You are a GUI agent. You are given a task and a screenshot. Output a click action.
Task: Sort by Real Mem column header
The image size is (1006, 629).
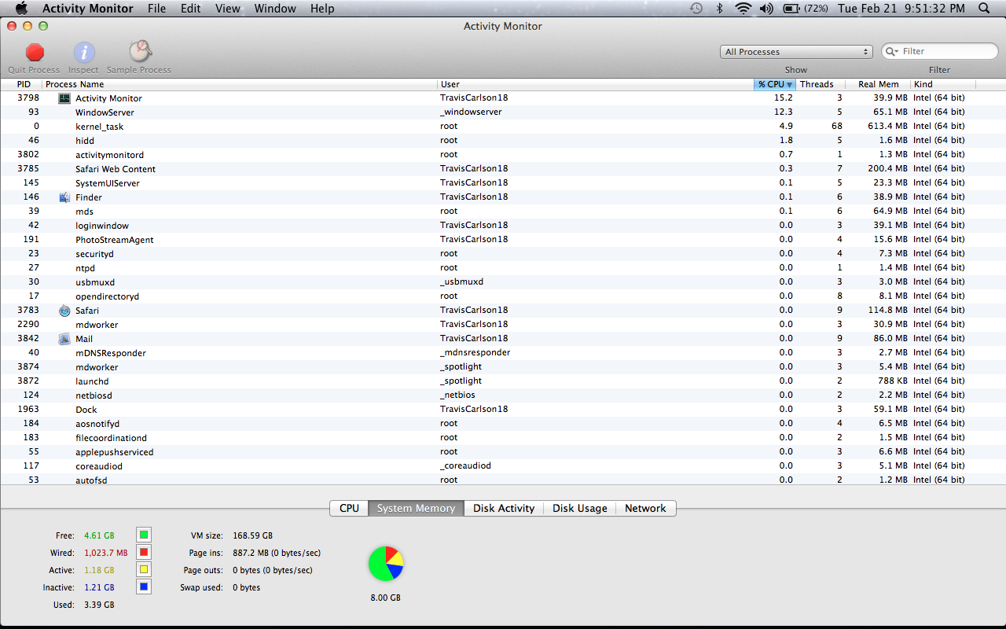pos(878,84)
